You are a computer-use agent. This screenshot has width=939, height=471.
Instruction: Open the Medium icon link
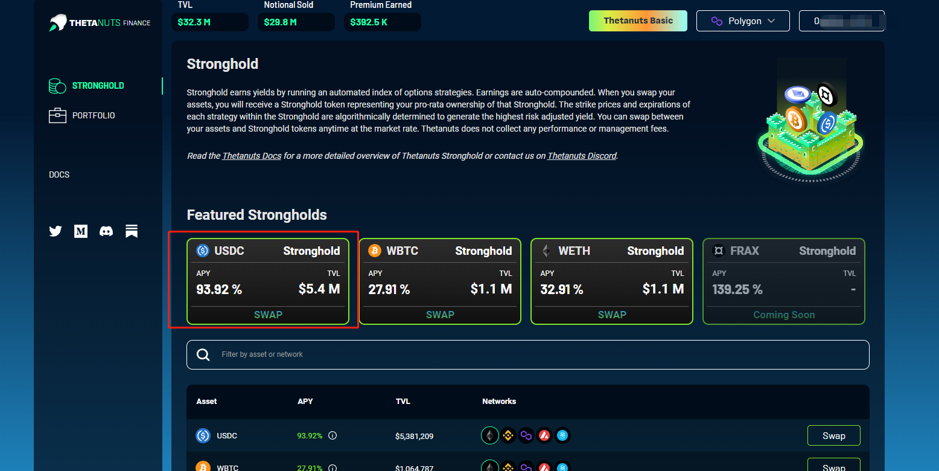click(81, 231)
